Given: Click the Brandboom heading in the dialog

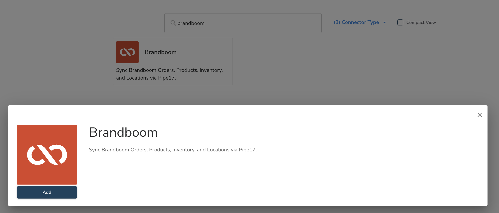Looking at the screenshot, I should pyautogui.click(x=123, y=132).
